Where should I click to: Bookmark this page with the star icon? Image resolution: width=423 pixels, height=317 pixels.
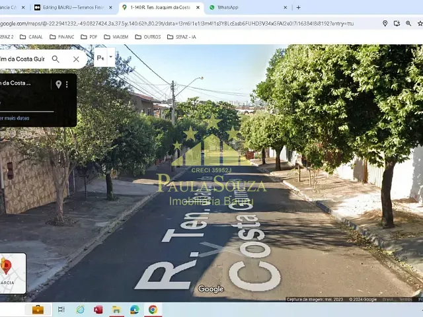click(x=420, y=24)
